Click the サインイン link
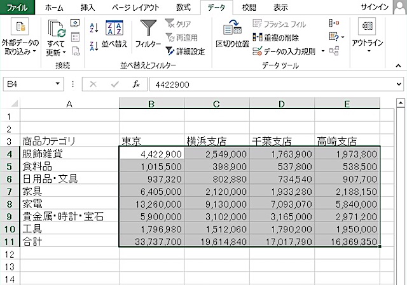This screenshot has width=407, height=285. pyautogui.click(x=375, y=7)
